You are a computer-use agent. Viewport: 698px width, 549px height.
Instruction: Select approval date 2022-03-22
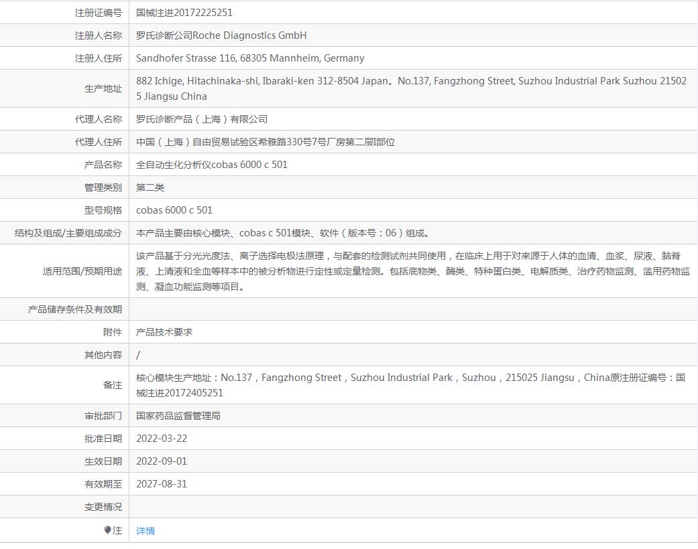click(x=162, y=439)
